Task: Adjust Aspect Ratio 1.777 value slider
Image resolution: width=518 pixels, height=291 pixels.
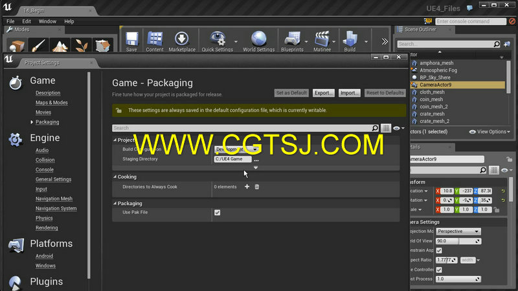Action: [446, 260]
